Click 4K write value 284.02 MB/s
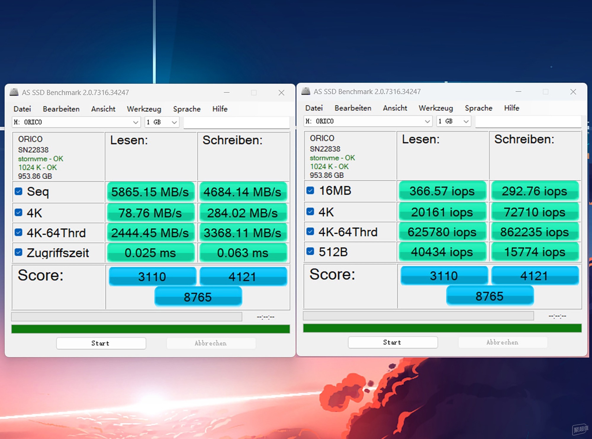 tap(243, 213)
